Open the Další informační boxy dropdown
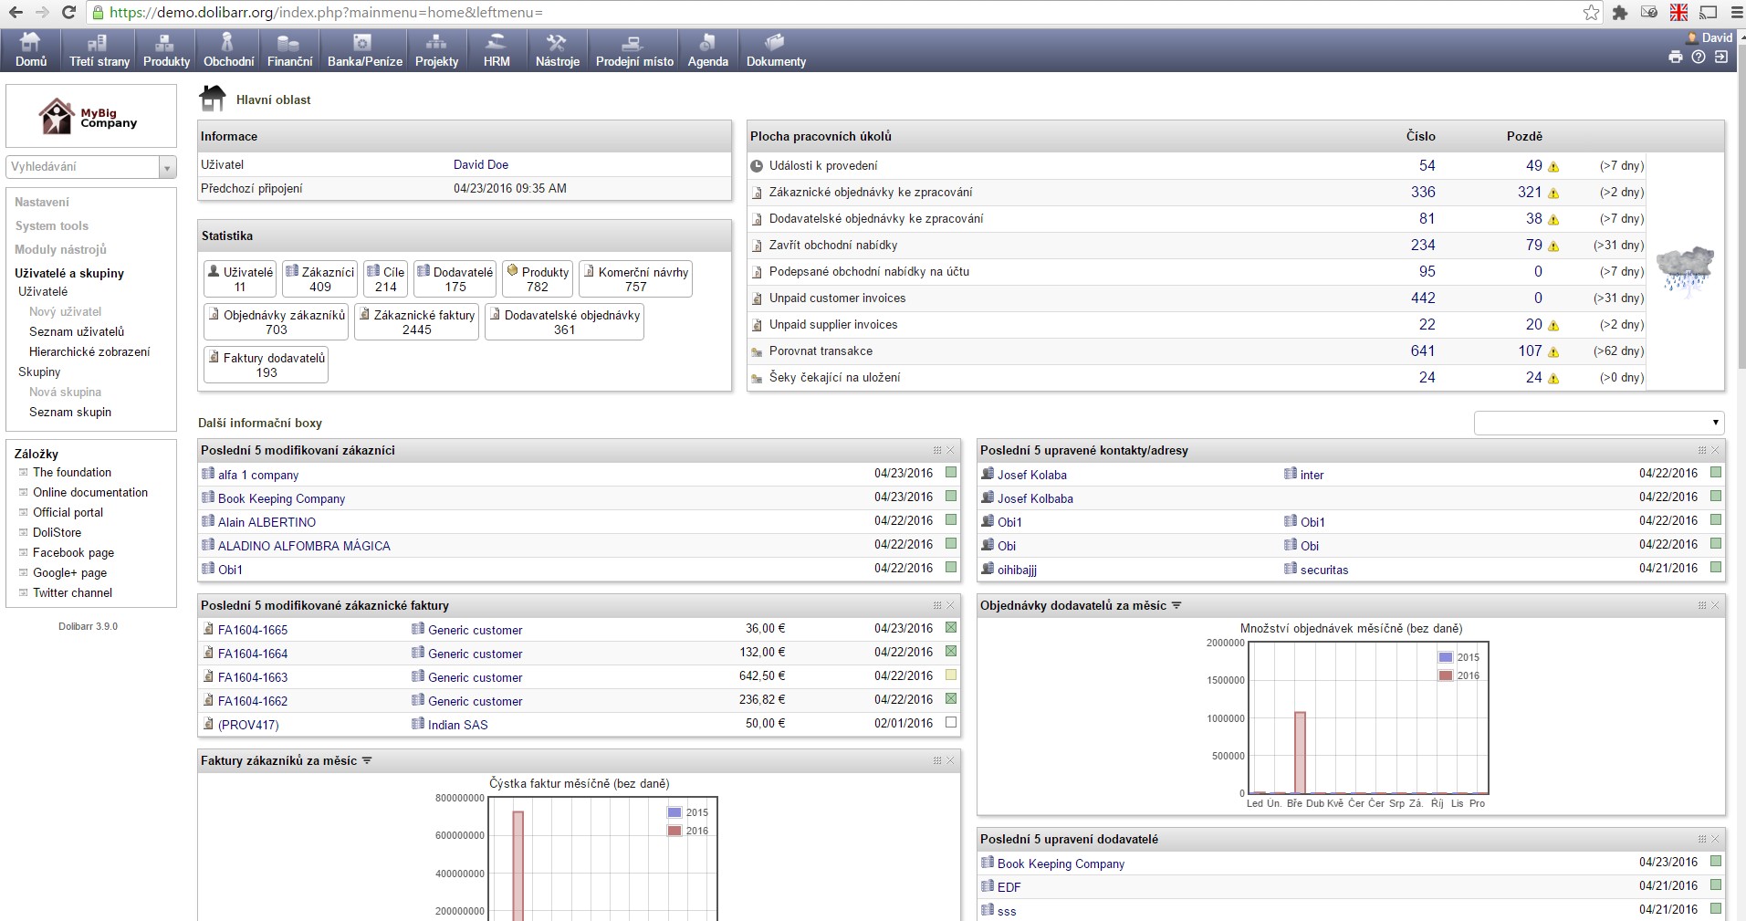The height and width of the screenshot is (921, 1746). click(x=1599, y=423)
